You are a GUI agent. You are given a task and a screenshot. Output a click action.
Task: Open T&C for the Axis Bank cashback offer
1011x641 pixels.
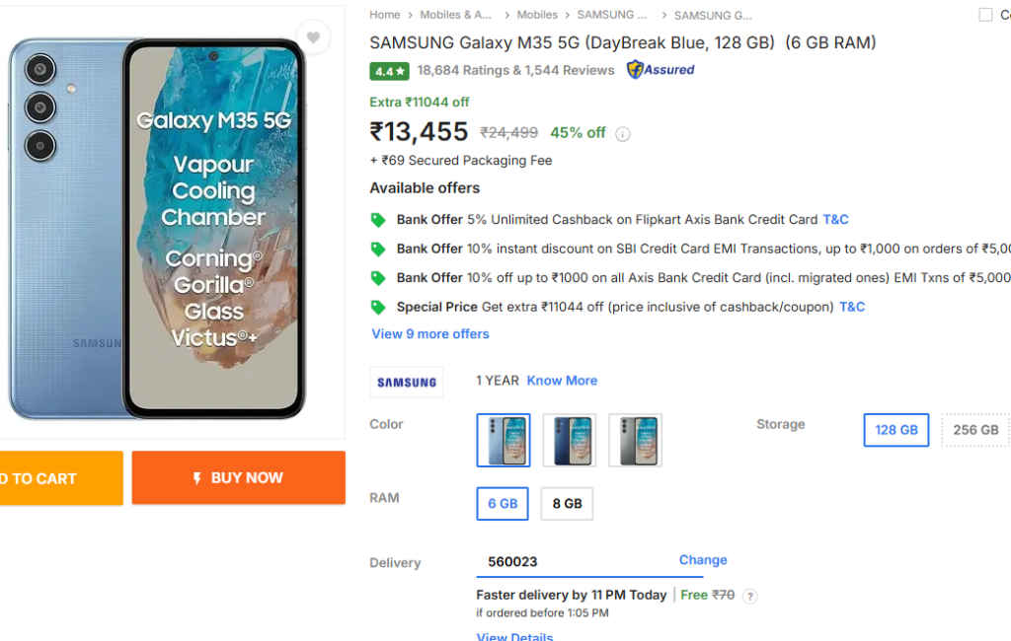(x=835, y=219)
